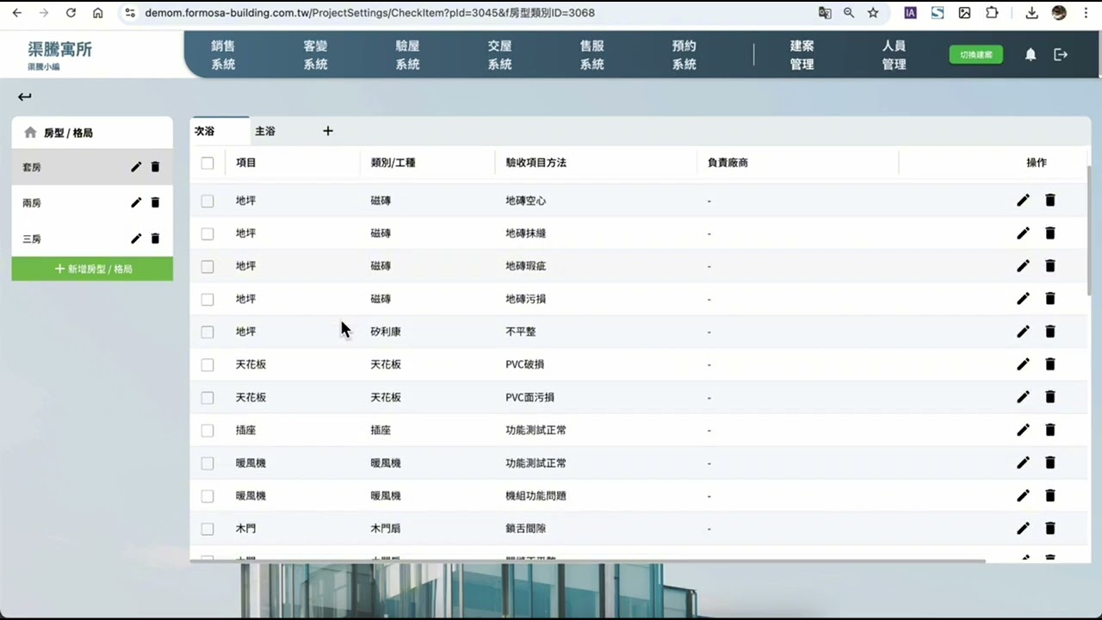This screenshot has width=1102, height=620.
Task: Edit the 地磚抹縫 row
Action: tap(1023, 233)
